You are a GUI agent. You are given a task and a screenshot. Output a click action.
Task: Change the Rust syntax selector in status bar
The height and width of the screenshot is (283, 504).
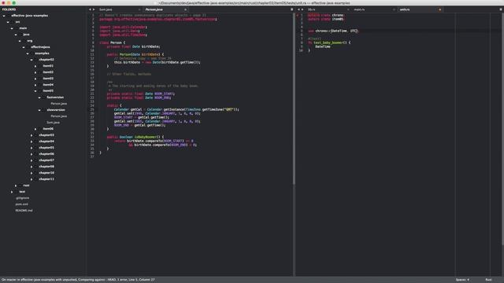(x=488, y=280)
